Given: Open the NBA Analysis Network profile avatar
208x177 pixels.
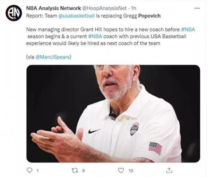Looking at the screenshot, I should pos(14,13).
